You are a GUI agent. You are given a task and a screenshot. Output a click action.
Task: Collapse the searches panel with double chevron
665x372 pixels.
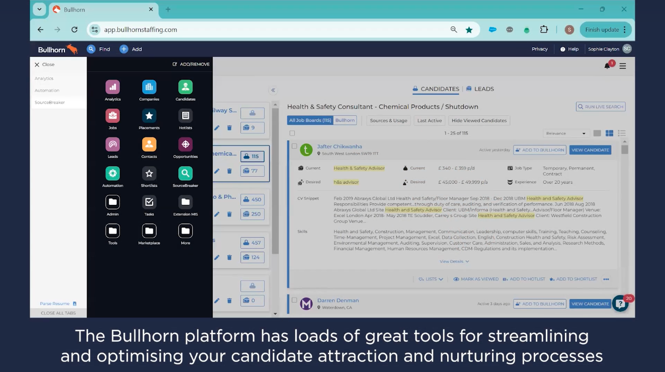tap(273, 90)
